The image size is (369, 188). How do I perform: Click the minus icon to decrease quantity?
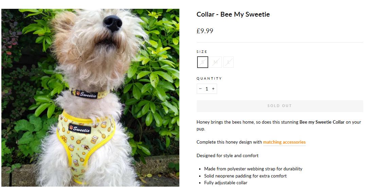(200, 89)
